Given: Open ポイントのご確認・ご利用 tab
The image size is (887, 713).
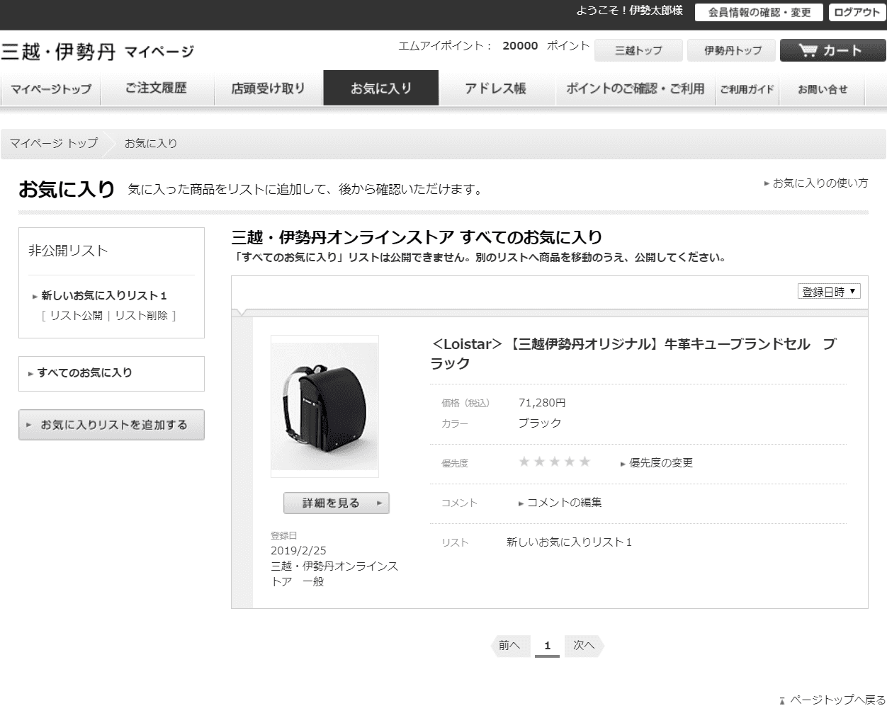Looking at the screenshot, I should tap(635, 89).
